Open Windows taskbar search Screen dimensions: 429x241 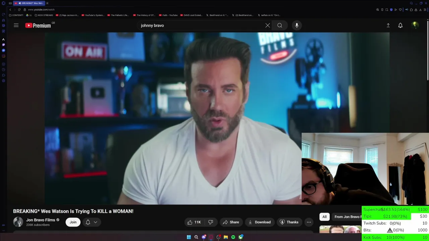[196, 237]
